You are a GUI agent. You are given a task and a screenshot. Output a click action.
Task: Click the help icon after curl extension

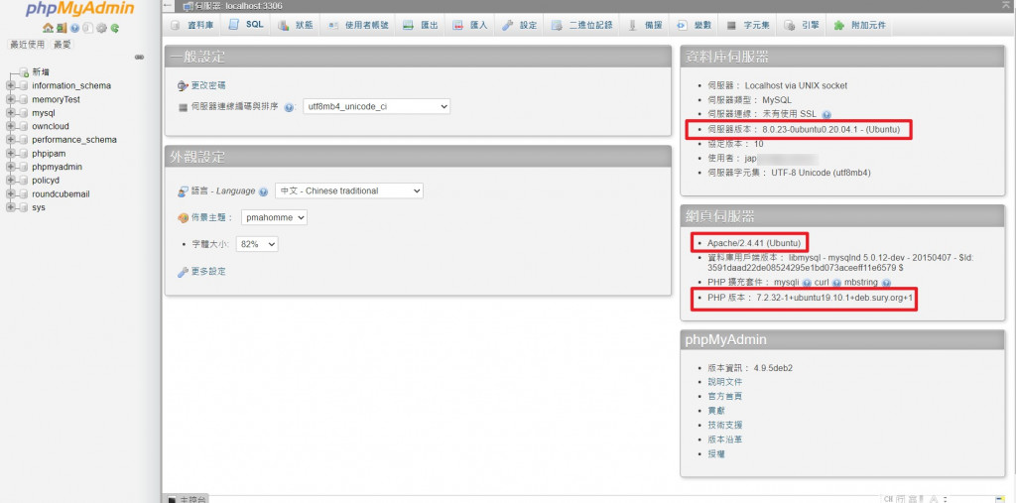[x=836, y=283]
